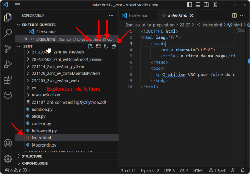
Task: Expand the STRUCTURE section
Action: (32, 156)
